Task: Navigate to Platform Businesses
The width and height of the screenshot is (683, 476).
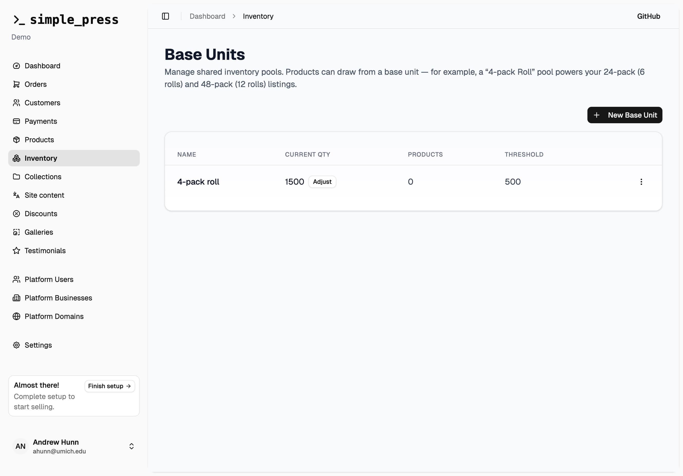Action: tap(74, 298)
